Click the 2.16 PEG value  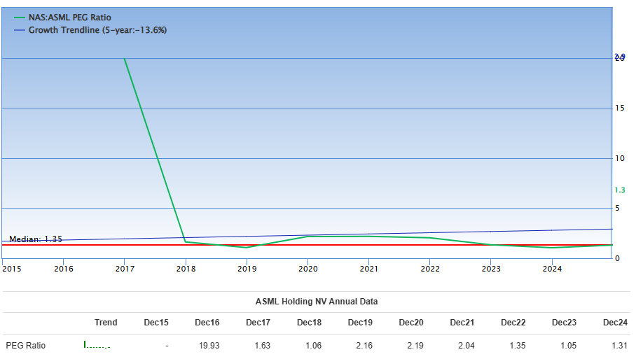click(364, 346)
